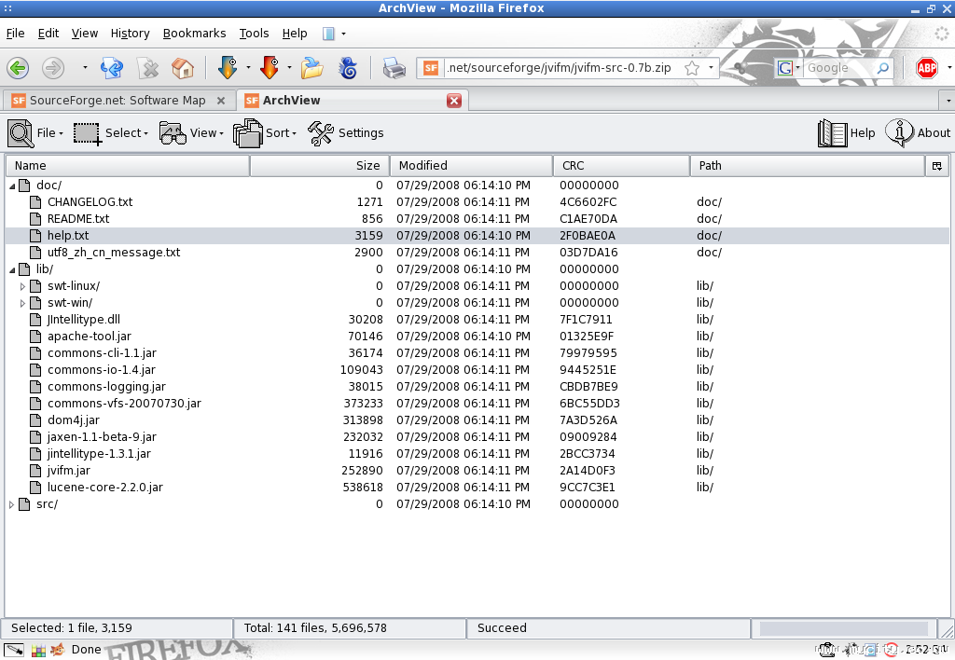This screenshot has height=660, width=955.
Task: Expand the swt-linux/ folder
Action: [x=22, y=286]
